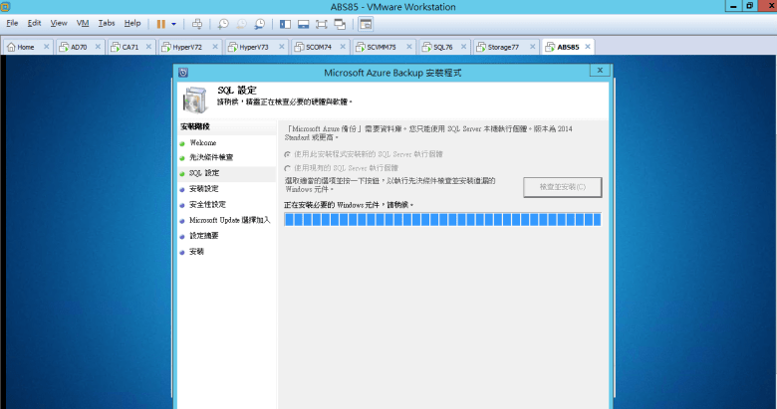Select the 安全性設定 step in the sidebar

pos(207,204)
